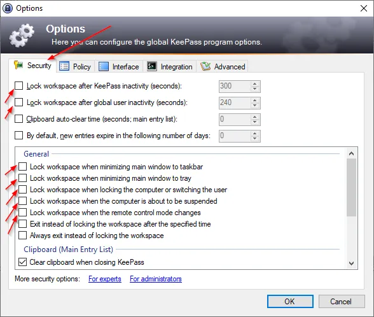374x317 pixels.
Task: Click the General section heading
Action: 36,154
